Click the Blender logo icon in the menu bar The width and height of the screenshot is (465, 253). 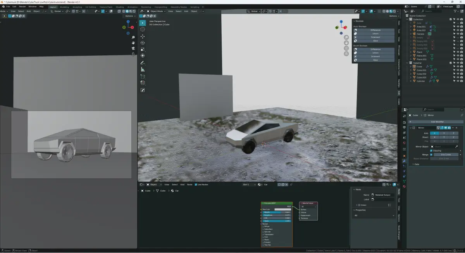click(x=3, y=7)
